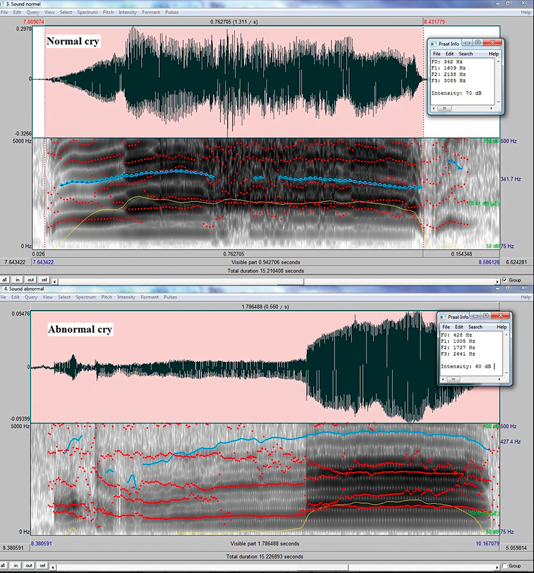534x573 pixels.
Task: Click left scroll arrow in normal sound window
Action: [57, 280]
